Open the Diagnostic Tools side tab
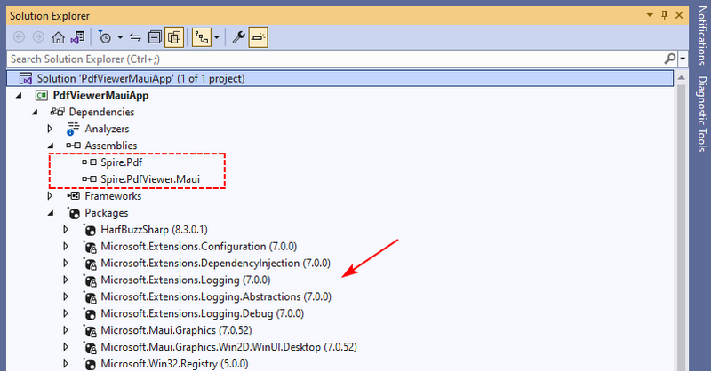This screenshot has height=371, width=711. [702, 114]
